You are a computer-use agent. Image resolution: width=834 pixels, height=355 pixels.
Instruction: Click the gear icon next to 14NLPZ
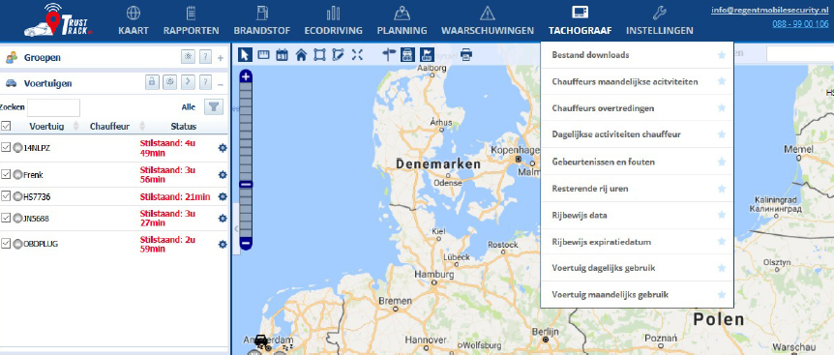[223, 148]
